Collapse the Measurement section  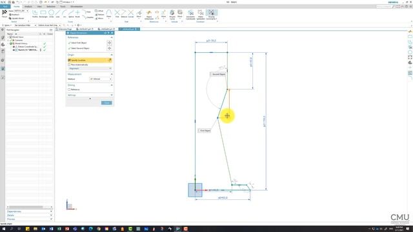(112, 74)
